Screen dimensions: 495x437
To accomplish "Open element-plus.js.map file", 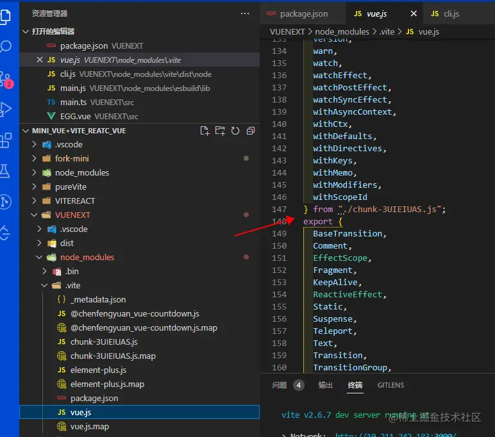I will click(x=139, y=384).
